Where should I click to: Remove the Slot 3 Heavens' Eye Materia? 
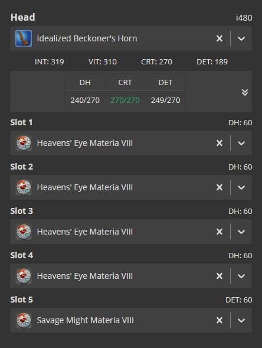point(220,232)
